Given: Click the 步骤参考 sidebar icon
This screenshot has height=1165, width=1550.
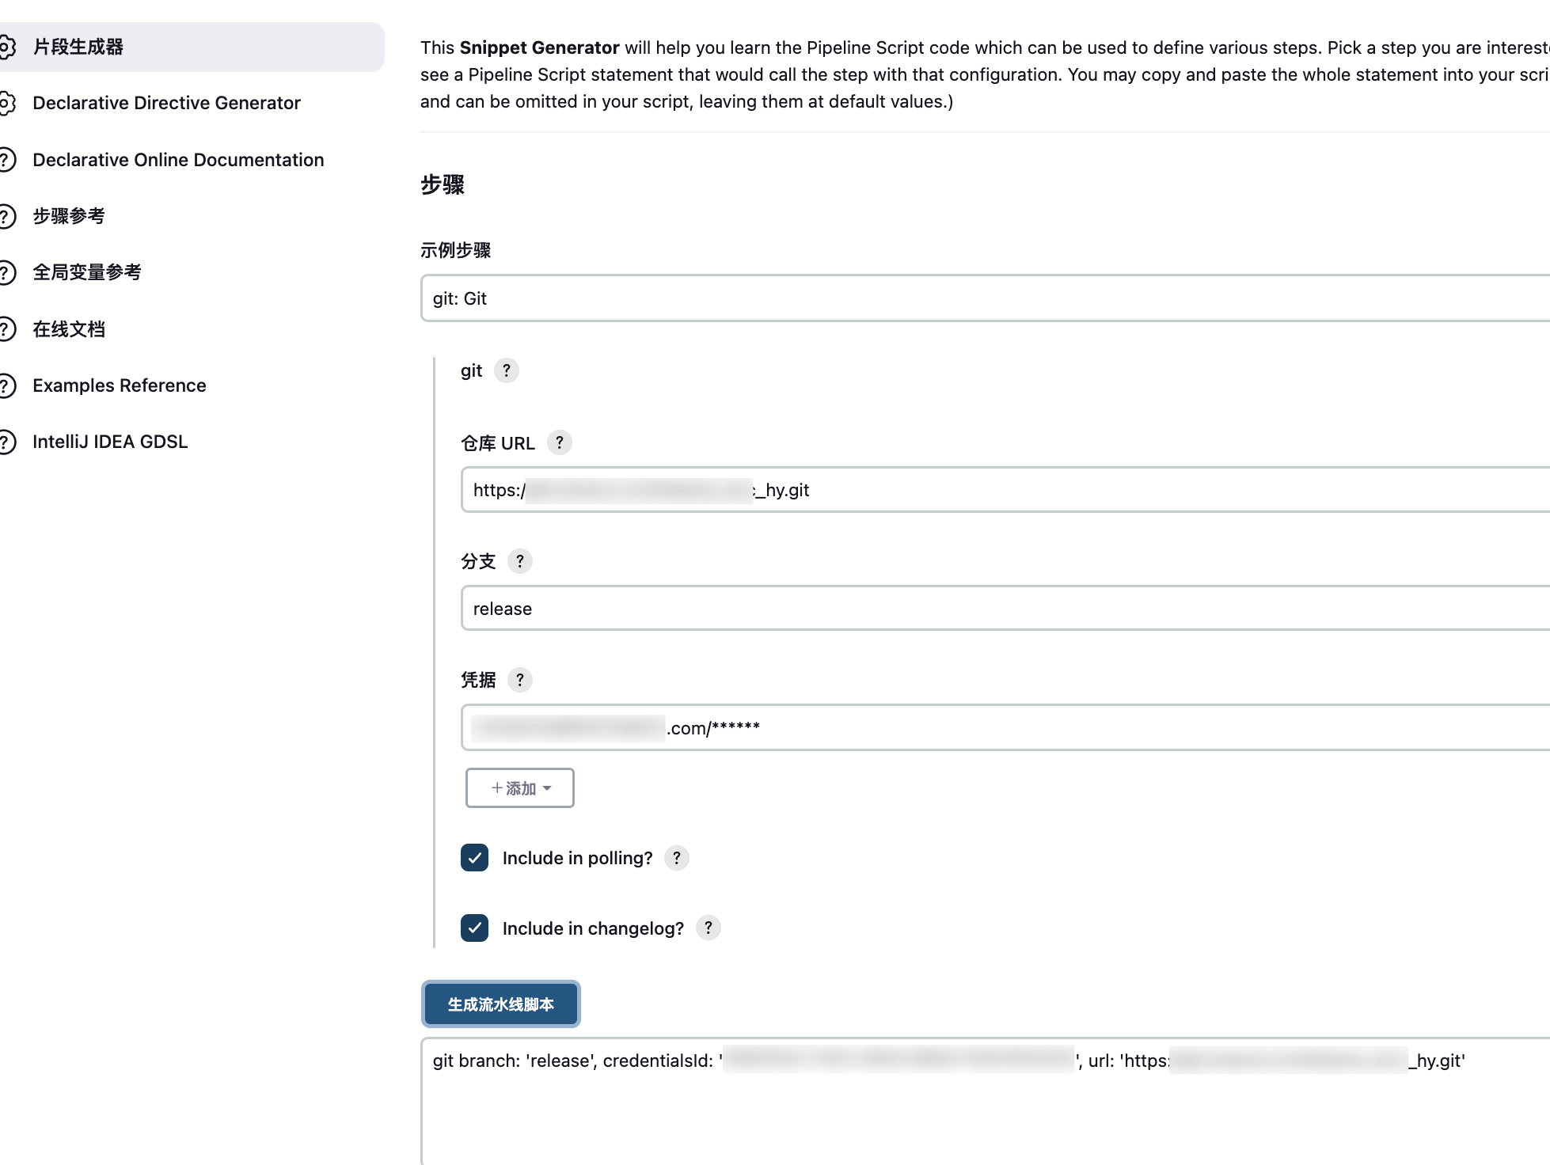Looking at the screenshot, I should click(12, 217).
